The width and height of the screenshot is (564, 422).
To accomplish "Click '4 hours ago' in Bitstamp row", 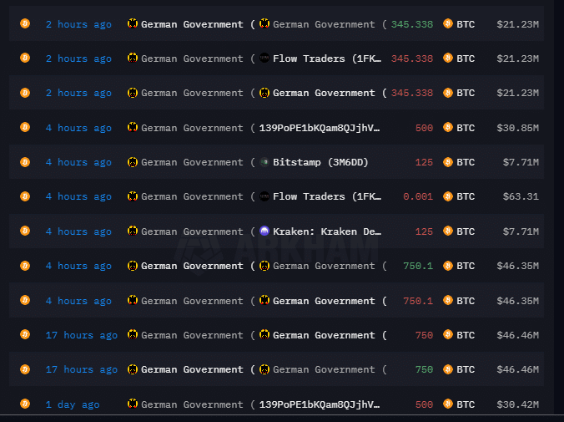I will click(78, 162).
